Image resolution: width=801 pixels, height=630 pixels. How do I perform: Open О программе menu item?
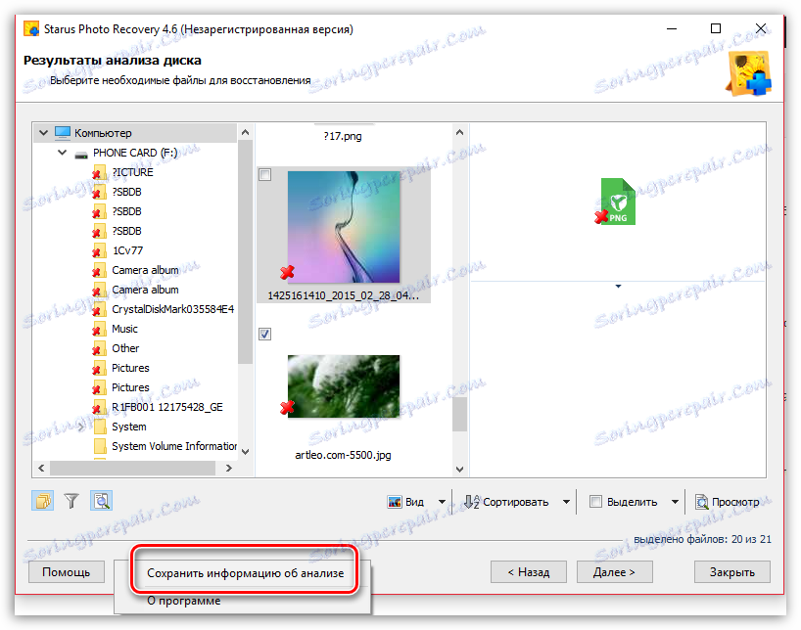(x=185, y=600)
